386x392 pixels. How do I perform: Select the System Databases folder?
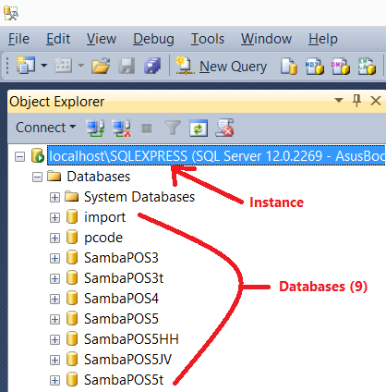point(139,197)
